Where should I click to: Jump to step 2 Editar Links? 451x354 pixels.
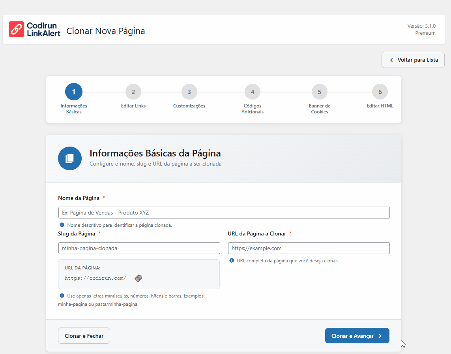click(x=133, y=92)
